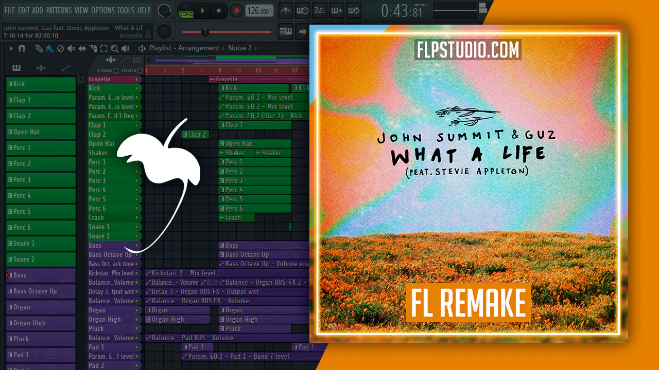Show pattern clips in the picker
The height and width of the screenshot is (370, 659).
pyautogui.click(x=16, y=68)
